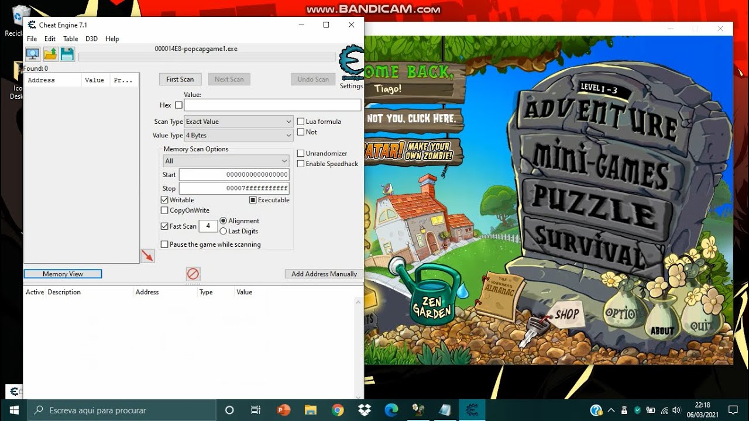The height and width of the screenshot is (421, 749).
Task: Open the Value Type dropdown
Action: click(239, 135)
